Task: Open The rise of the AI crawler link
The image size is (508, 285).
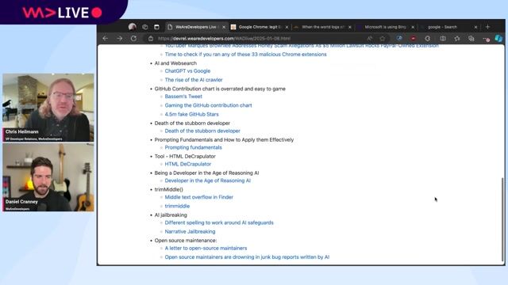Action: coord(194,80)
